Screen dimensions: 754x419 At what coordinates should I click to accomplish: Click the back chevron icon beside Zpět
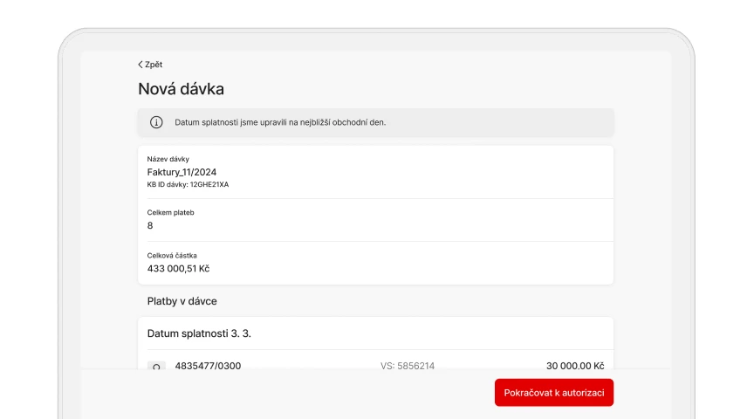point(141,65)
